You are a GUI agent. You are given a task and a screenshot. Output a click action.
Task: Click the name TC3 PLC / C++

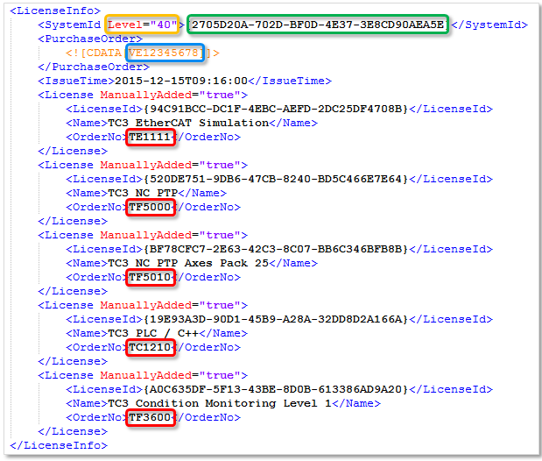pyautogui.click(x=153, y=333)
